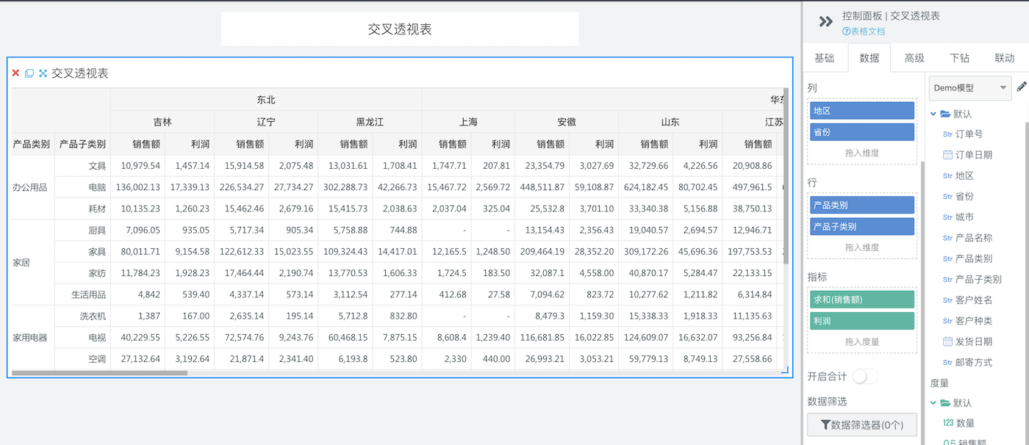The image size is (1029, 445).
Task: Switch to the 数据 tab
Action: [x=870, y=58]
